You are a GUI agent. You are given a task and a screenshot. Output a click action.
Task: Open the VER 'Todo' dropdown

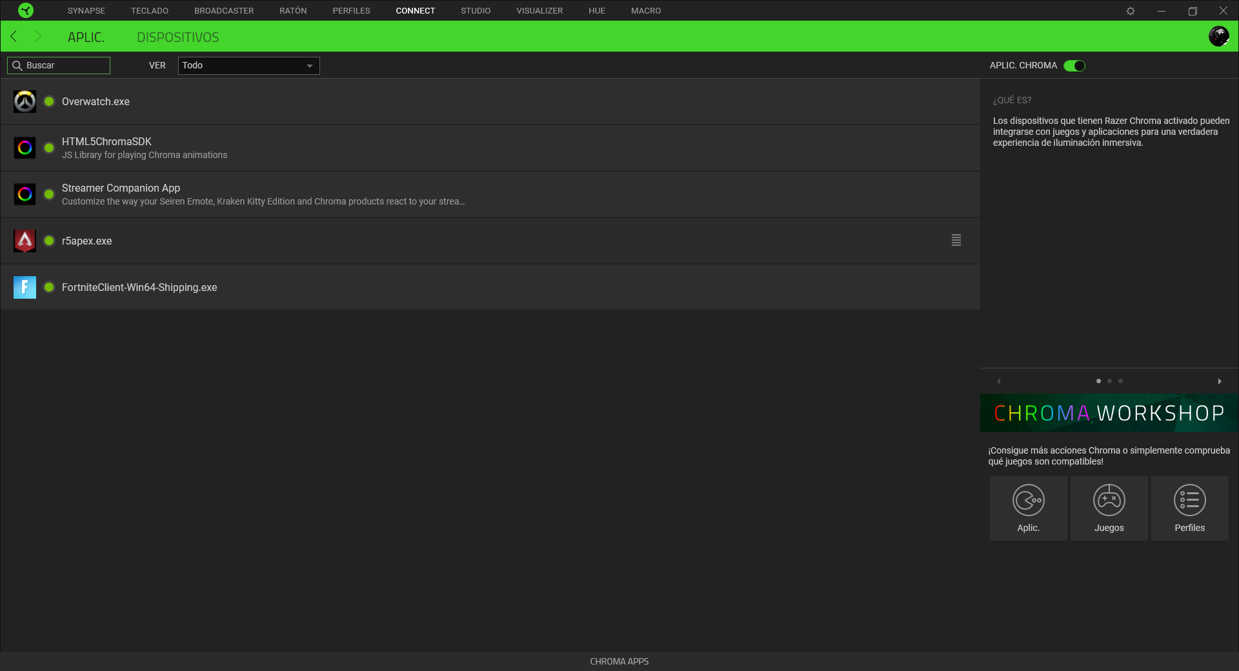click(248, 66)
